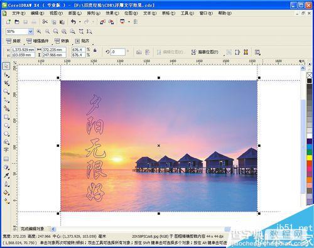Image resolution: width=314 pixels, height=248 pixels.
Task: Select the Interactive Fill tool
Action: point(6,201)
